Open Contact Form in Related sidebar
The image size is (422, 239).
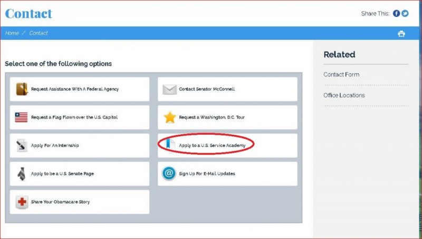(x=341, y=75)
